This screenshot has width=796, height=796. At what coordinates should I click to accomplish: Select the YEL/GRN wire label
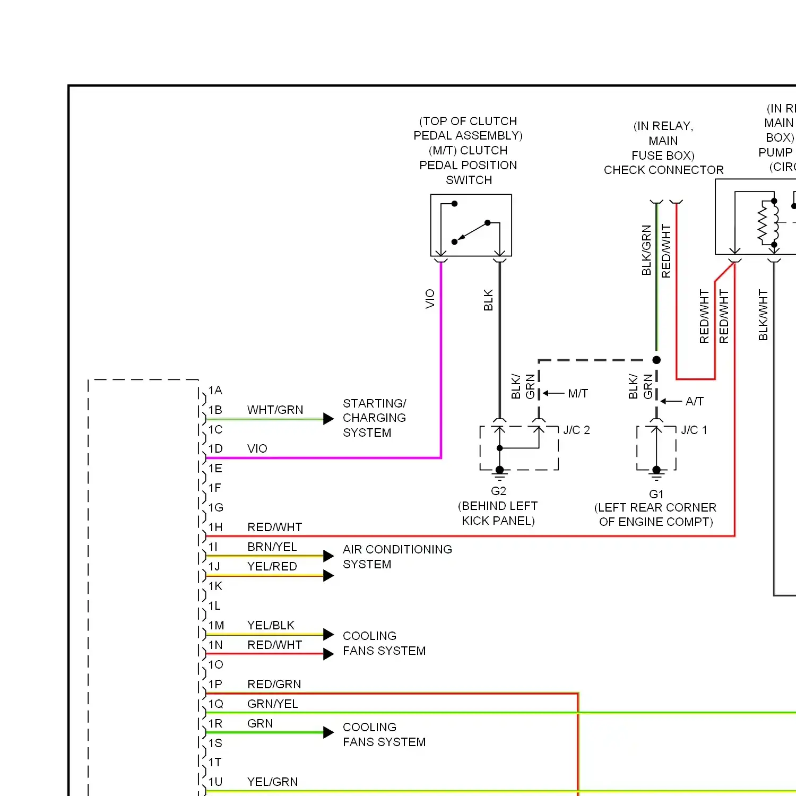tap(272, 782)
